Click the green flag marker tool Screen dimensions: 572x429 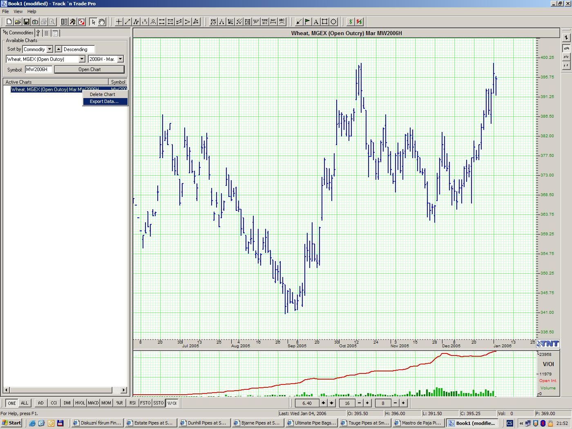[307, 22]
